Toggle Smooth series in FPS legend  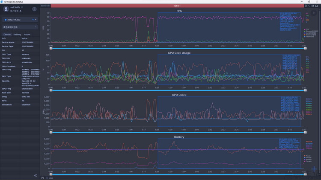point(311,31)
